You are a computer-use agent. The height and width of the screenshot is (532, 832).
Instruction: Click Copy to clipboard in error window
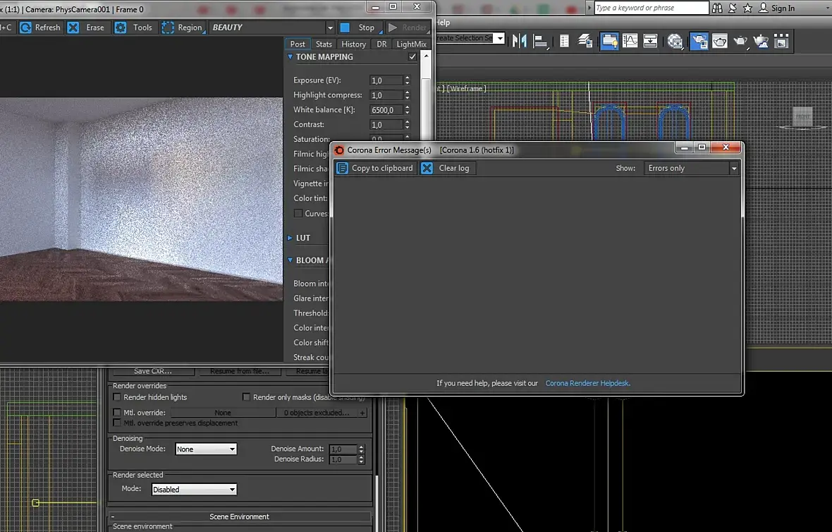coord(375,168)
